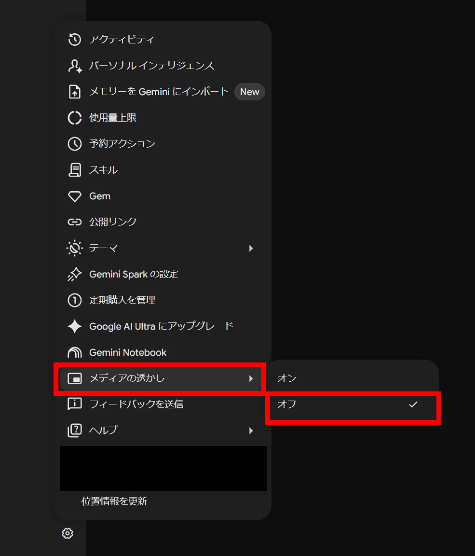This screenshot has width=475, height=556.
Task: Open the Gem menu entry
Action: pyautogui.click(x=163, y=196)
